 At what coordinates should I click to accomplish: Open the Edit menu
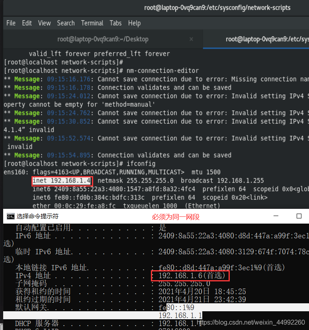pyautogui.click(x=27, y=23)
